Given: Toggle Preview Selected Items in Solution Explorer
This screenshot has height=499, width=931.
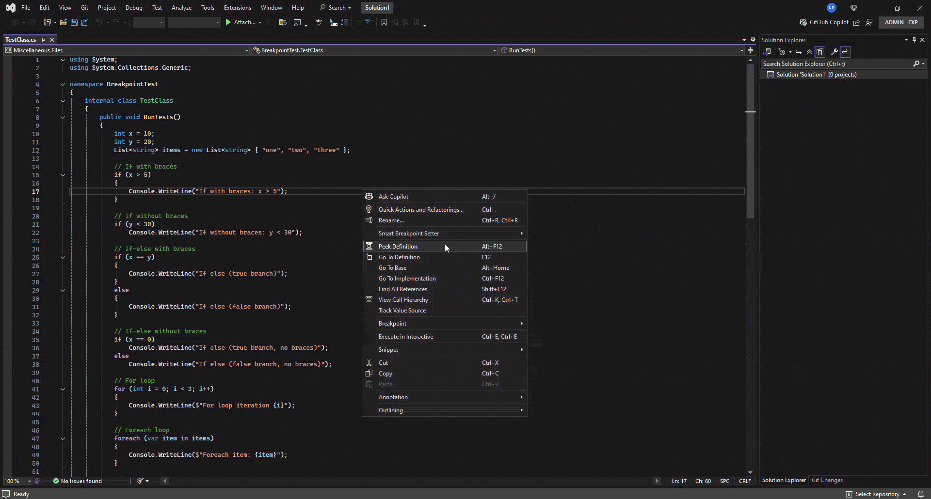Looking at the screenshot, I should (845, 52).
